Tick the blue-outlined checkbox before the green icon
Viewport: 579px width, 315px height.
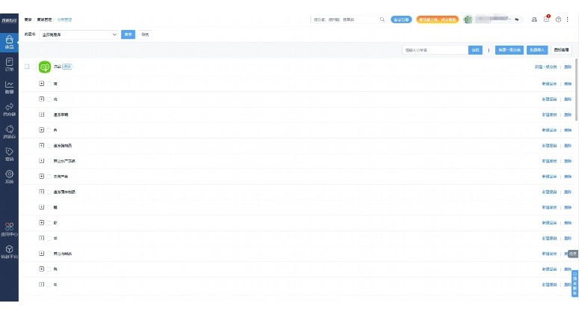[27, 67]
